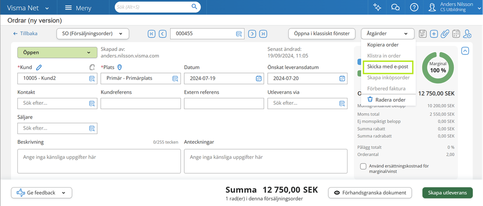This screenshot has width=483, height=206.
Task: Click the document icon above the Kund field
Action: (x=92, y=67)
